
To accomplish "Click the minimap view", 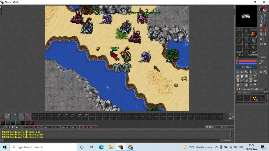I will (x=246, y=16).
